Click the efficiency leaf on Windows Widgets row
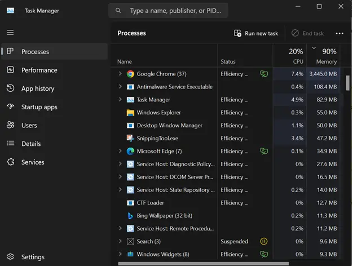Viewport: 353px width, 266px height. click(264, 254)
